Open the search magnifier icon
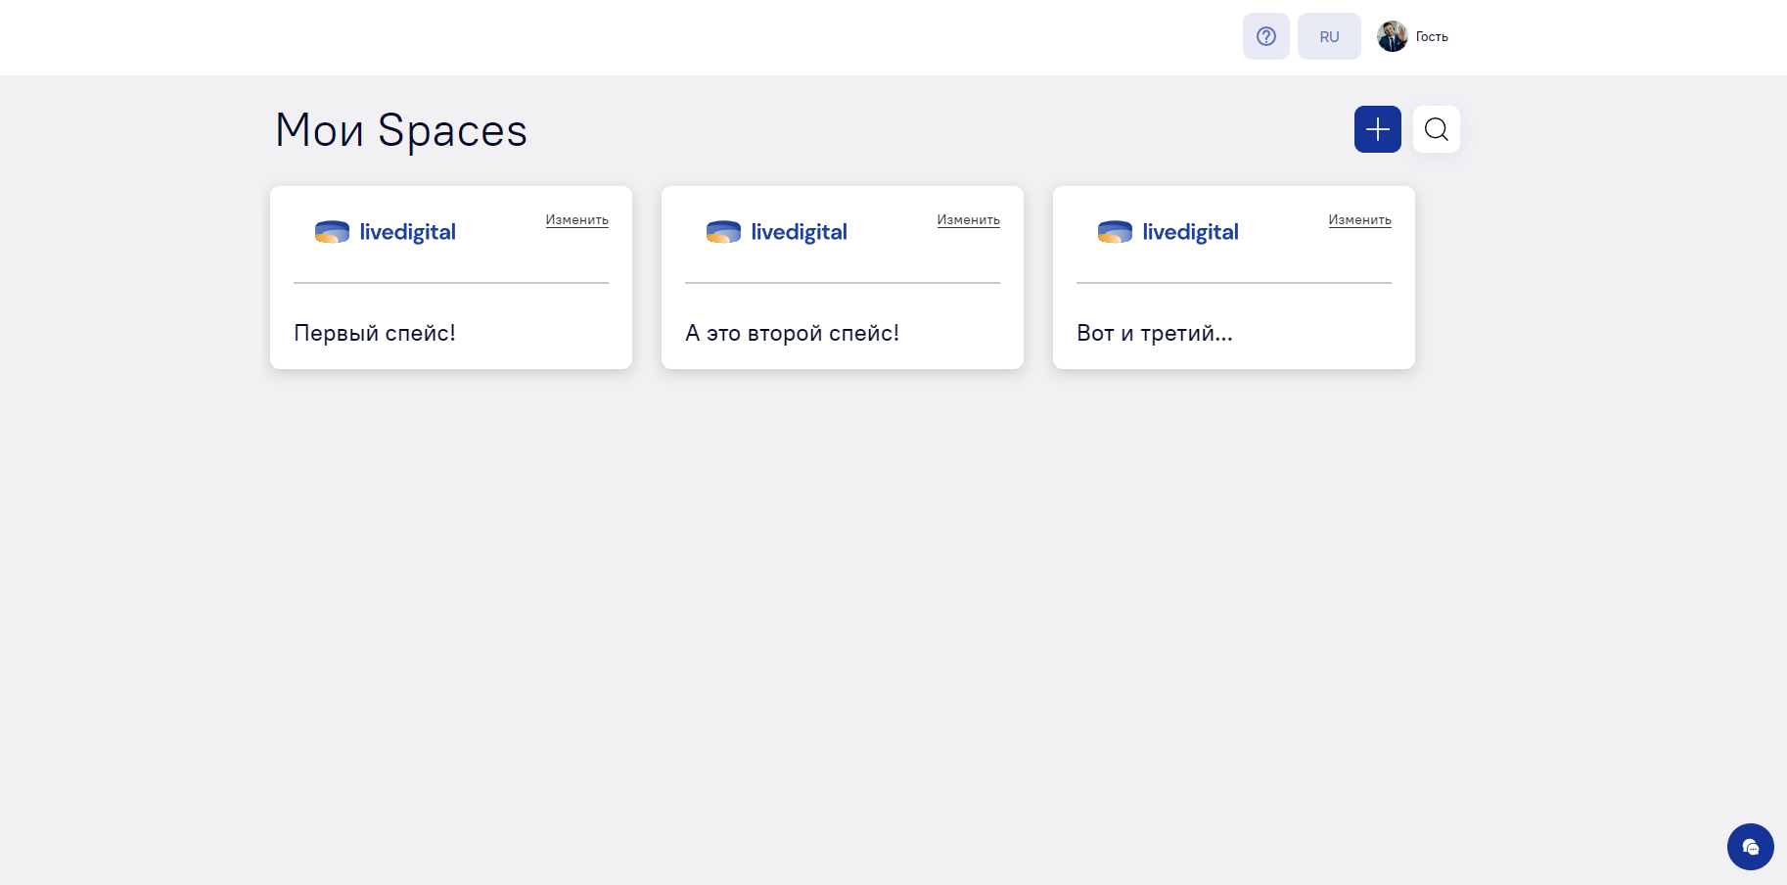Screen dimensions: 1787x885 point(1437,129)
